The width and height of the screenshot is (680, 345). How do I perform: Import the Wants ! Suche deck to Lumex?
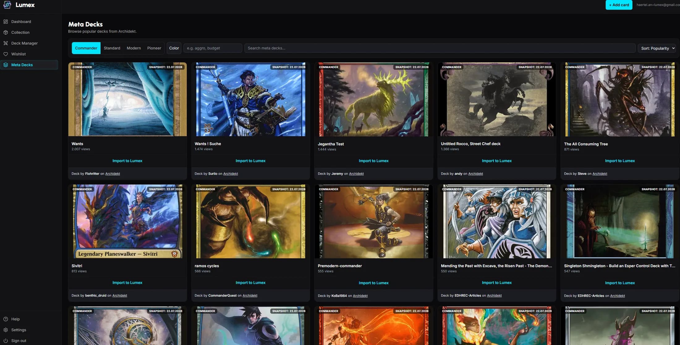[250, 161]
